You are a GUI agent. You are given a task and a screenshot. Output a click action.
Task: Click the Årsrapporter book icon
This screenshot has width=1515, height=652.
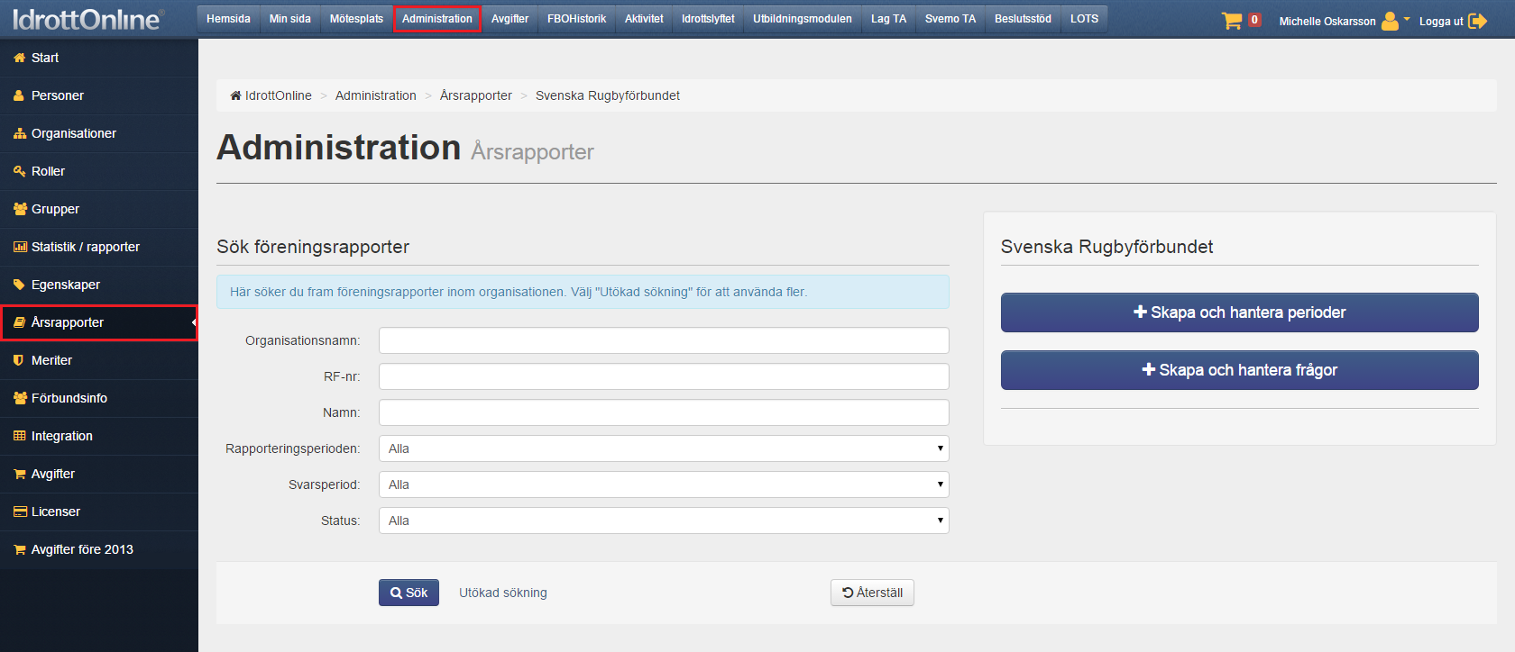coord(19,322)
